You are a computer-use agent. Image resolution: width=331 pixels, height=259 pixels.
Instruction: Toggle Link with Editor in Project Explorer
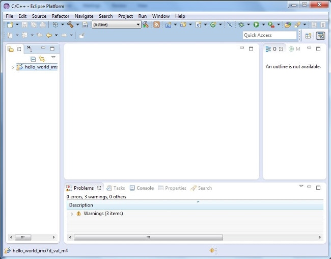click(42, 59)
